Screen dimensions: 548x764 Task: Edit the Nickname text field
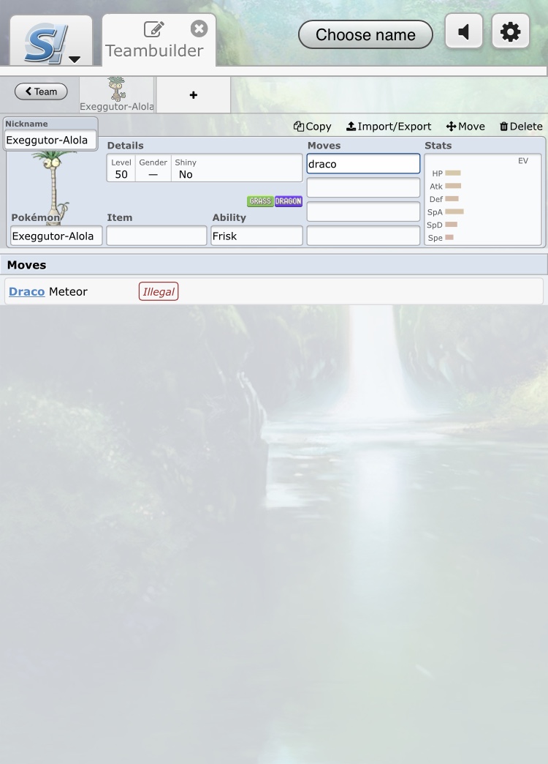pyautogui.click(x=50, y=140)
